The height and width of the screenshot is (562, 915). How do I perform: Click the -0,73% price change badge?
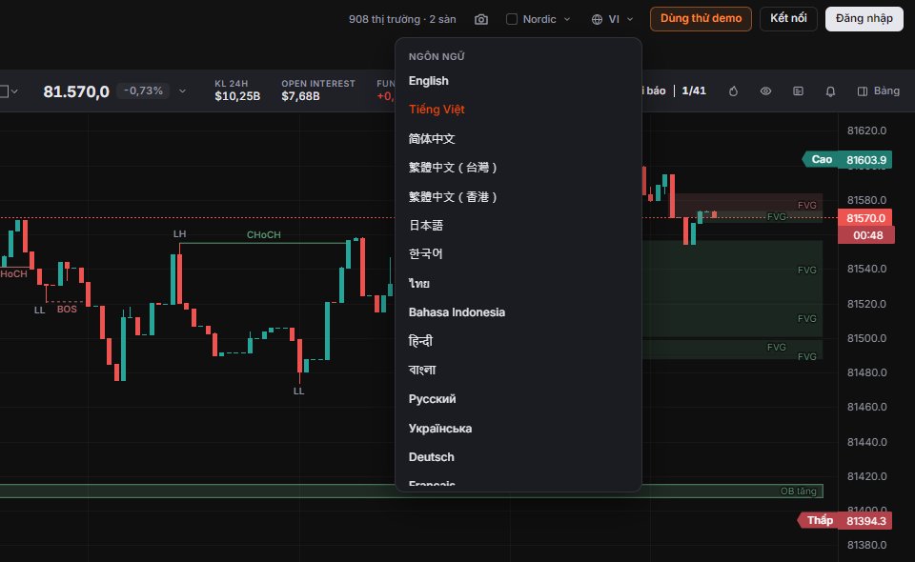(x=143, y=90)
